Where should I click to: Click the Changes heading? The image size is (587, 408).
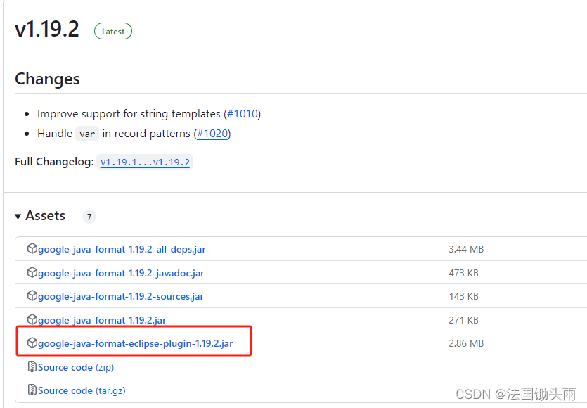pos(48,79)
